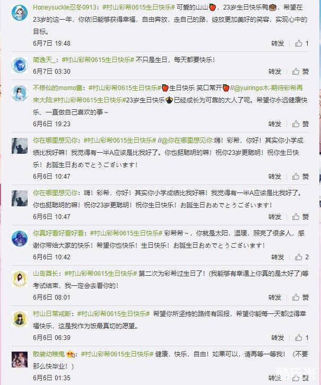Repost the Honeysuckle忍冬0913 comment via 转发
321x385 pixels.
pyautogui.click(x=277, y=43)
